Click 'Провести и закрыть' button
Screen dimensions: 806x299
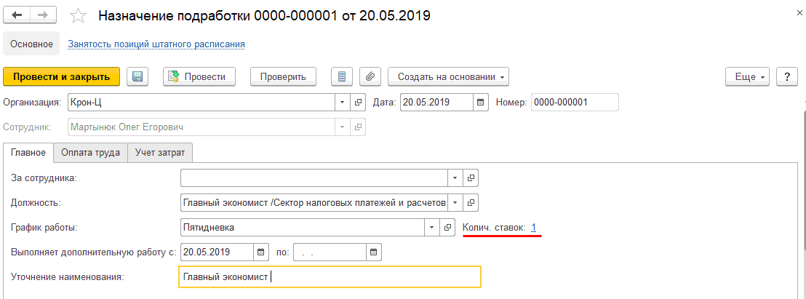[61, 76]
